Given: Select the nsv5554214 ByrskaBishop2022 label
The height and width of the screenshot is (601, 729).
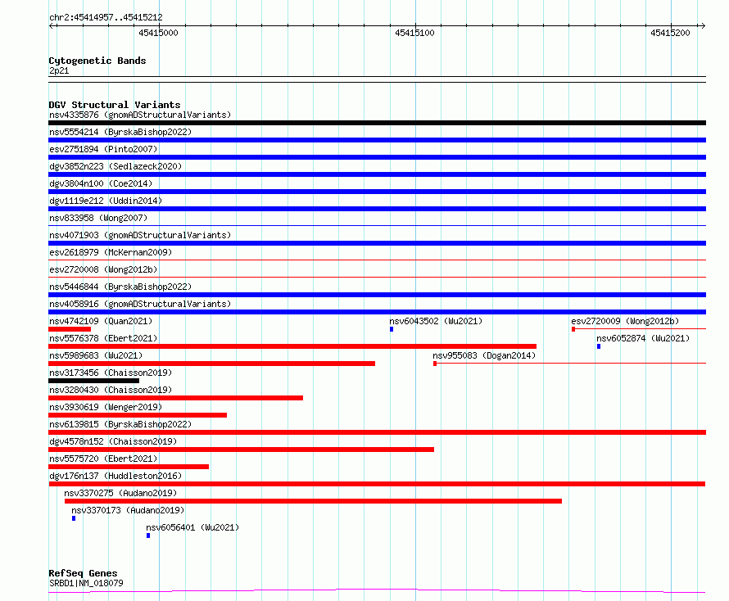Looking at the screenshot, I should (120, 132).
